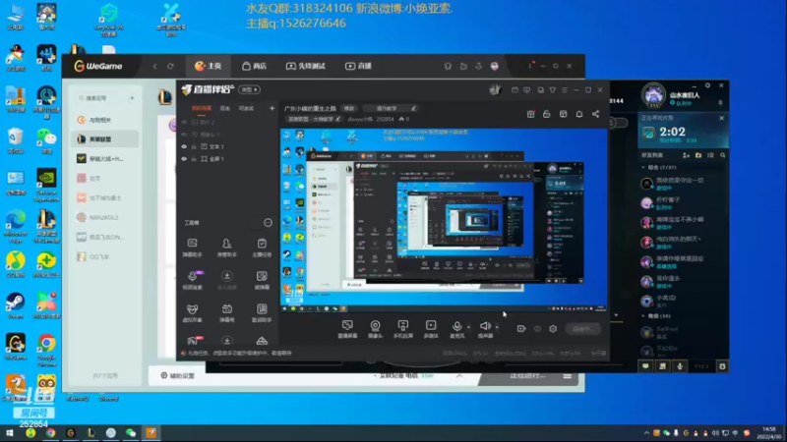This screenshot has width=787, height=442.
Task: Collapse the 综合 (7/37) friend group
Action: pos(643,167)
